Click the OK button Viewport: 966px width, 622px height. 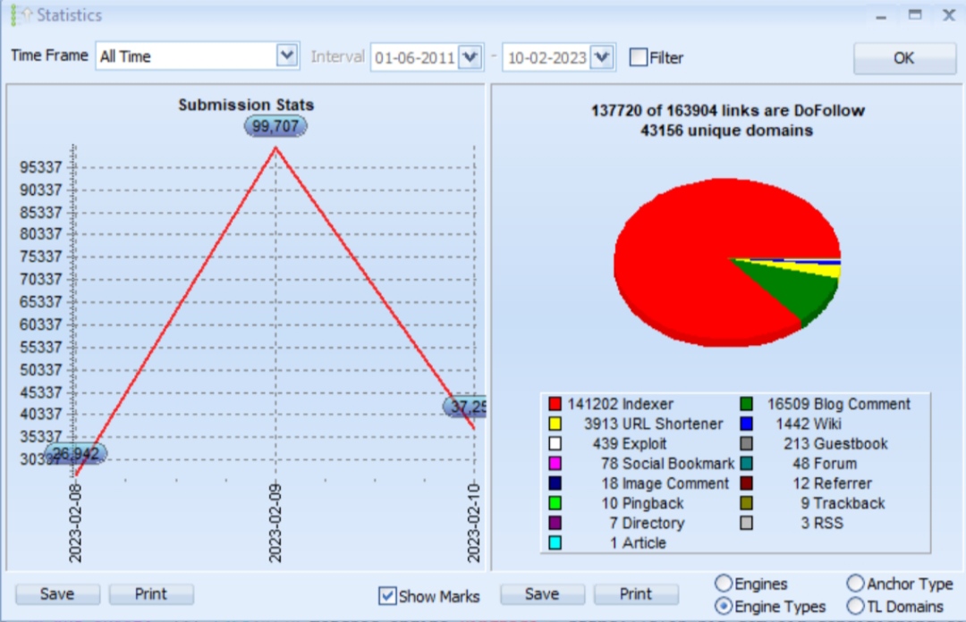(x=903, y=58)
